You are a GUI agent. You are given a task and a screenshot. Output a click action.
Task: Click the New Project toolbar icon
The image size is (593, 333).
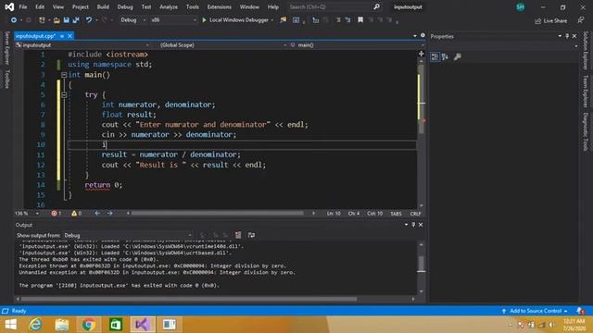[42, 20]
